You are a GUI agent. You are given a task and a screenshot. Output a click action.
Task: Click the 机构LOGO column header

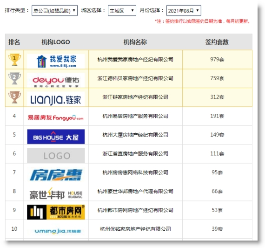coord(56,42)
